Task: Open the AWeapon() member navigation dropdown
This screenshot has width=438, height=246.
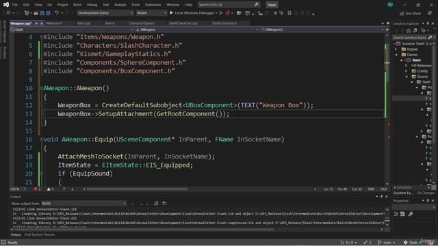Action: pos(322,29)
